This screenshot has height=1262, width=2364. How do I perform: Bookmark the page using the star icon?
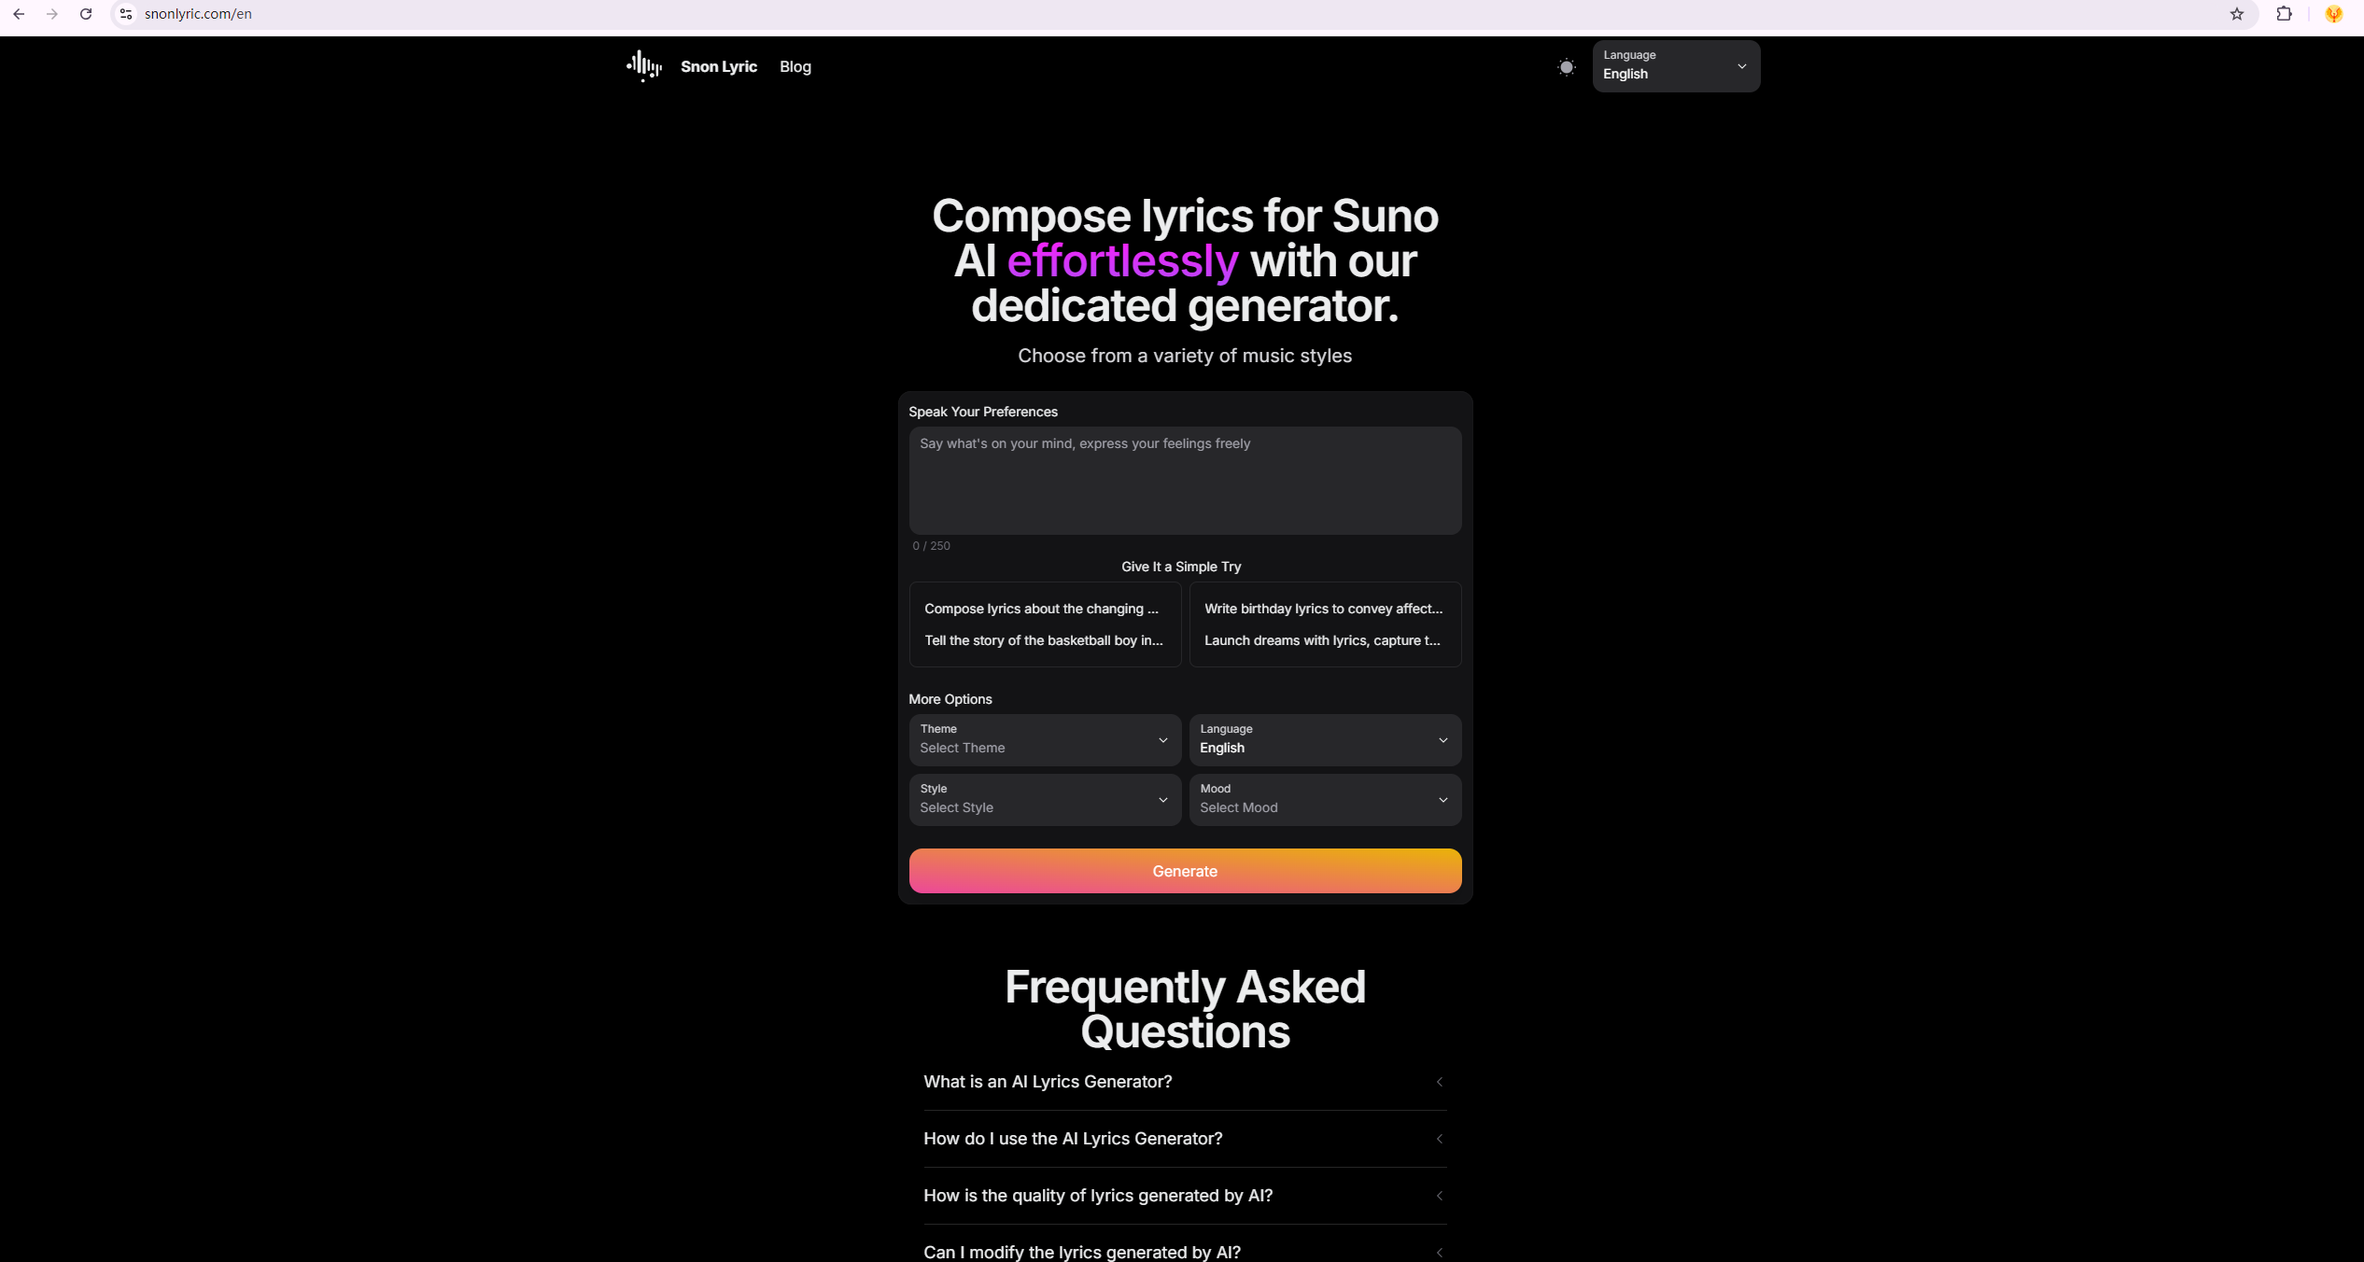2236,14
